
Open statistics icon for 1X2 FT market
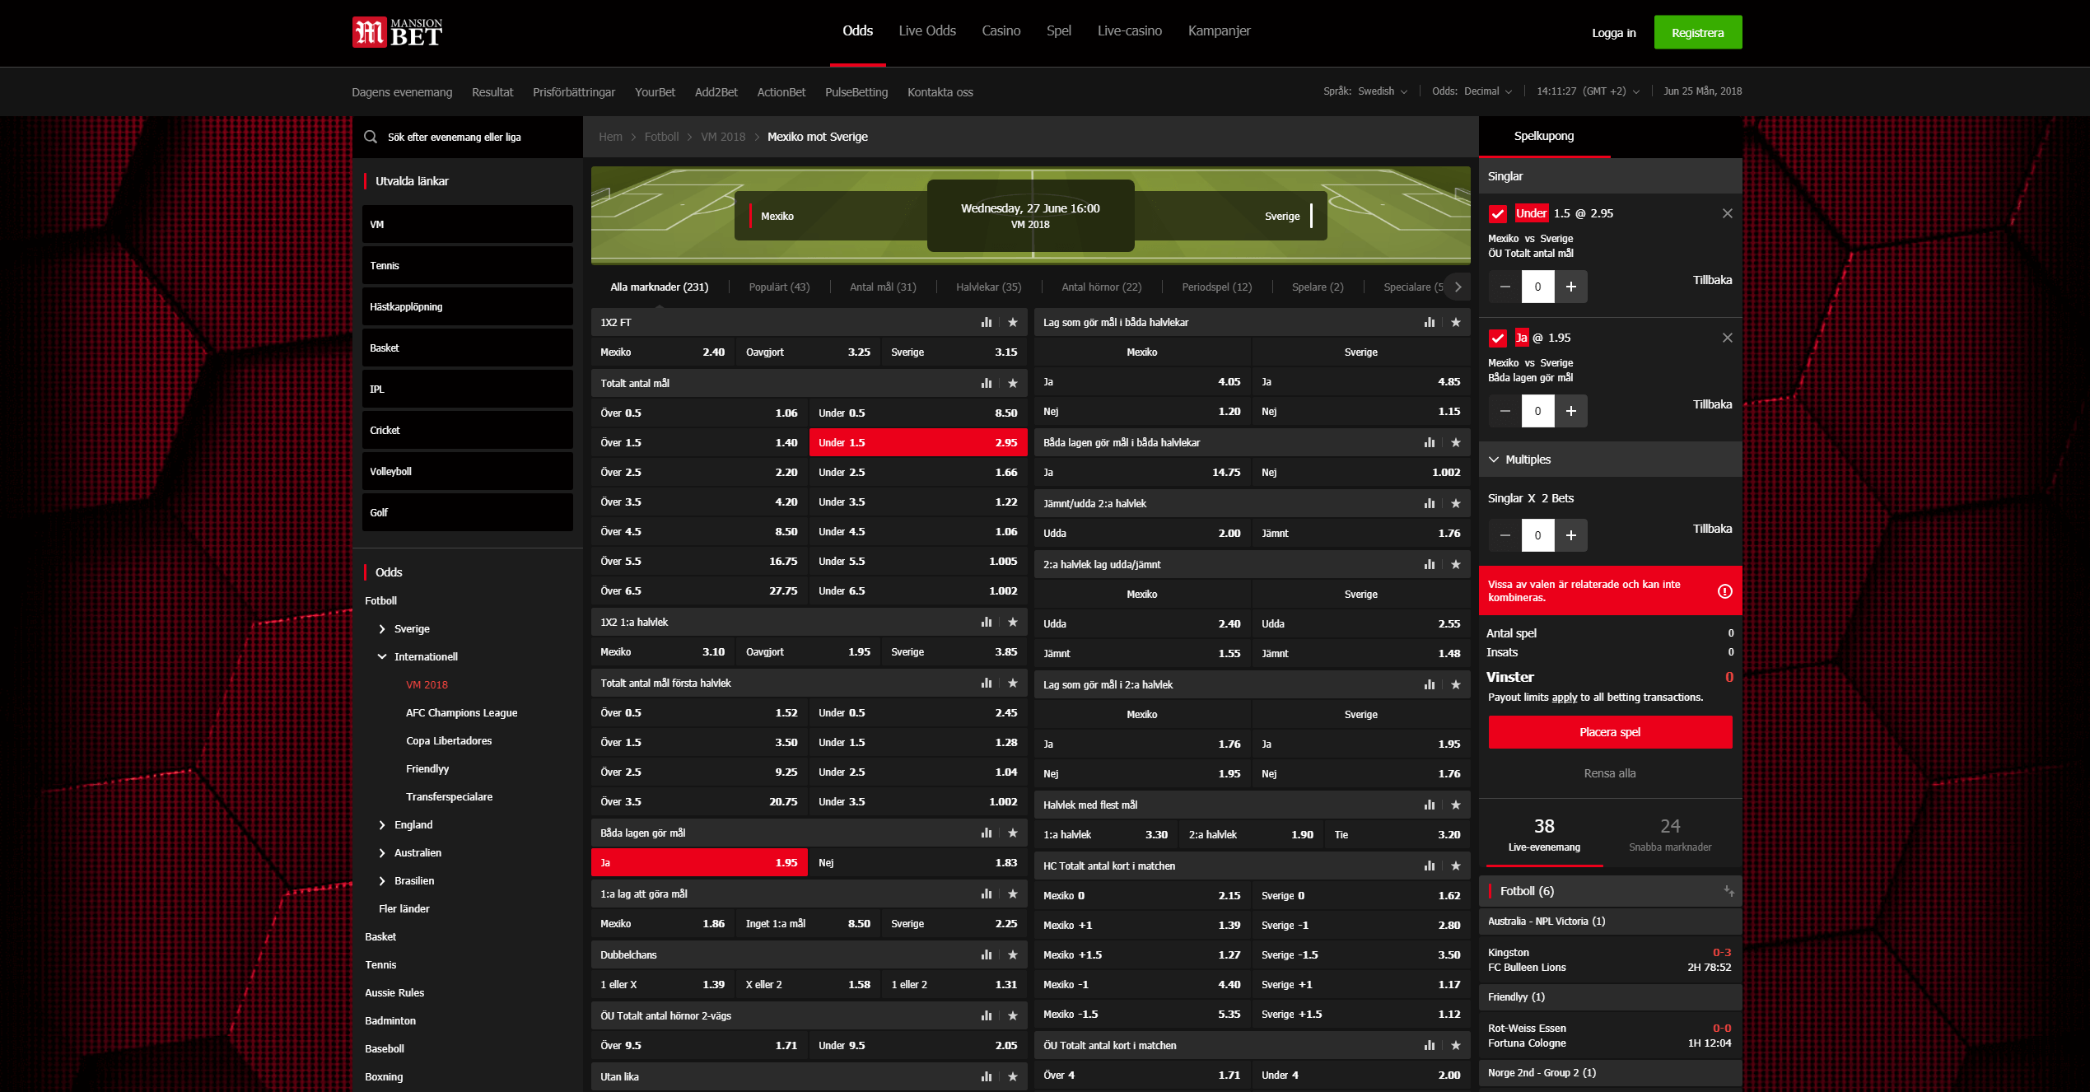(x=986, y=322)
